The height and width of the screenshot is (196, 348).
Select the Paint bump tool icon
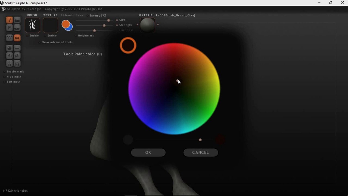click(x=17, y=20)
